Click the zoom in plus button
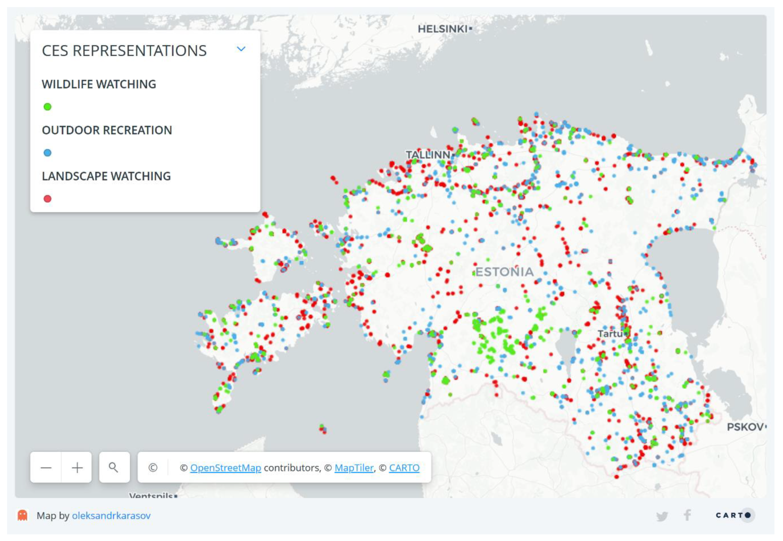The height and width of the screenshot is (541, 783). point(77,468)
